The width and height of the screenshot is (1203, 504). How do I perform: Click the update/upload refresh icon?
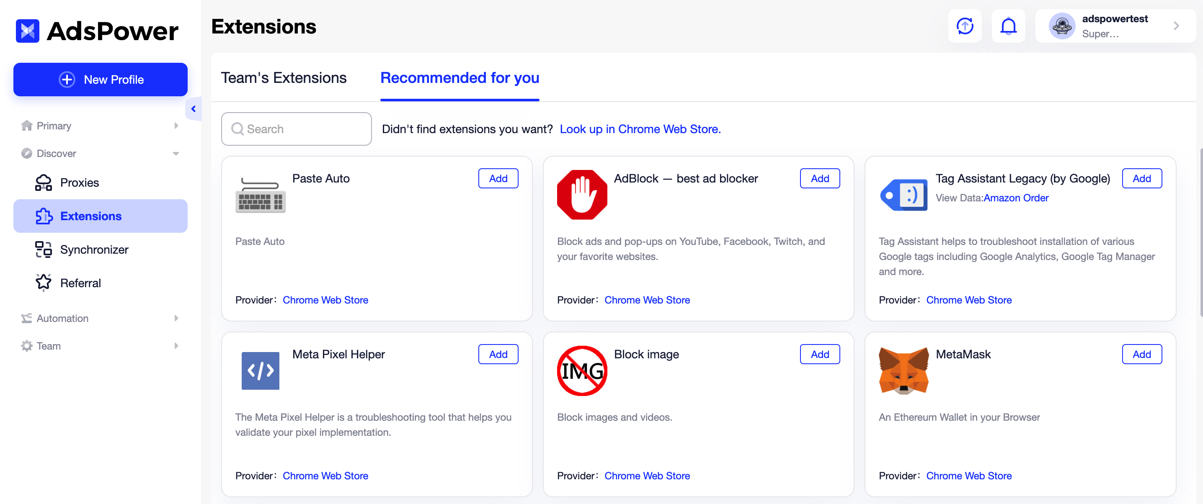click(x=965, y=26)
